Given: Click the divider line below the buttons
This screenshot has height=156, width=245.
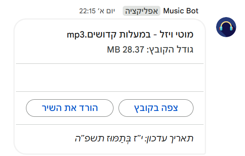Looking at the screenshot, I should [x=110, y=125].
